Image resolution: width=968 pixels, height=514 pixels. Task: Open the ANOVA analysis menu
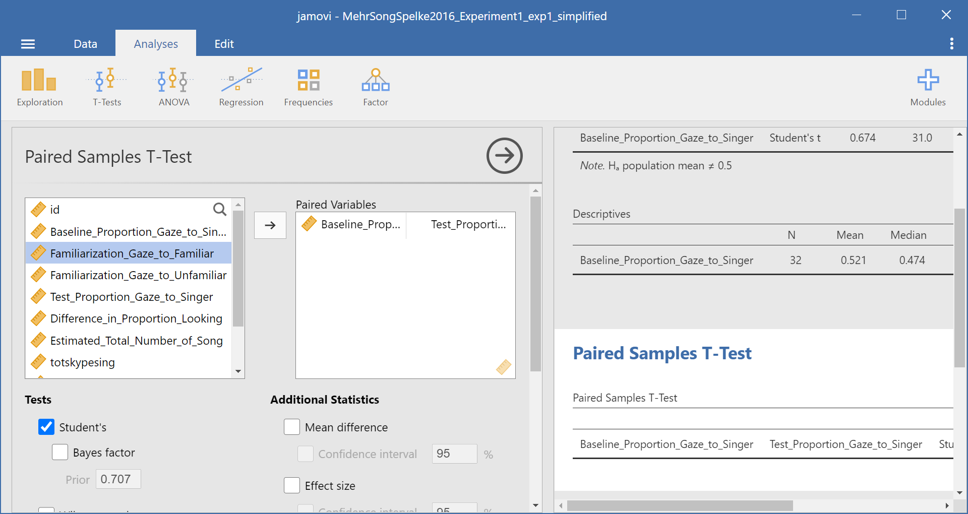click(173, 88)
